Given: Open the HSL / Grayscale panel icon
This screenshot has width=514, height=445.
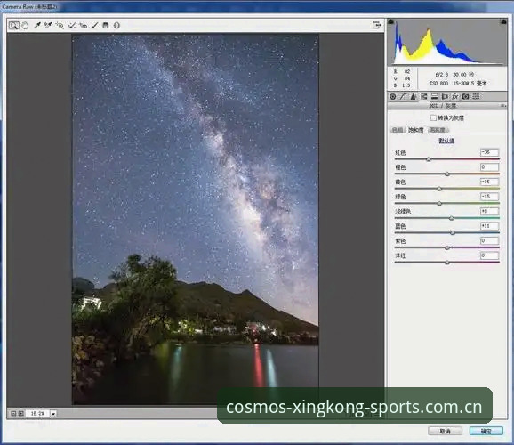Looking at the screenshot, I should click(x=424, y=96).
